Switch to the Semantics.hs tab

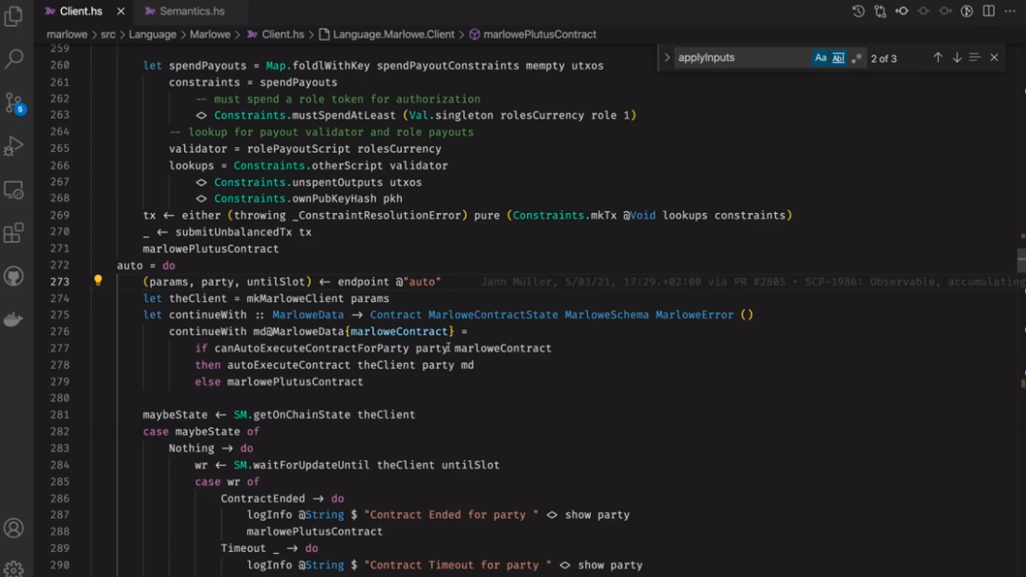(x=191, y=11)
